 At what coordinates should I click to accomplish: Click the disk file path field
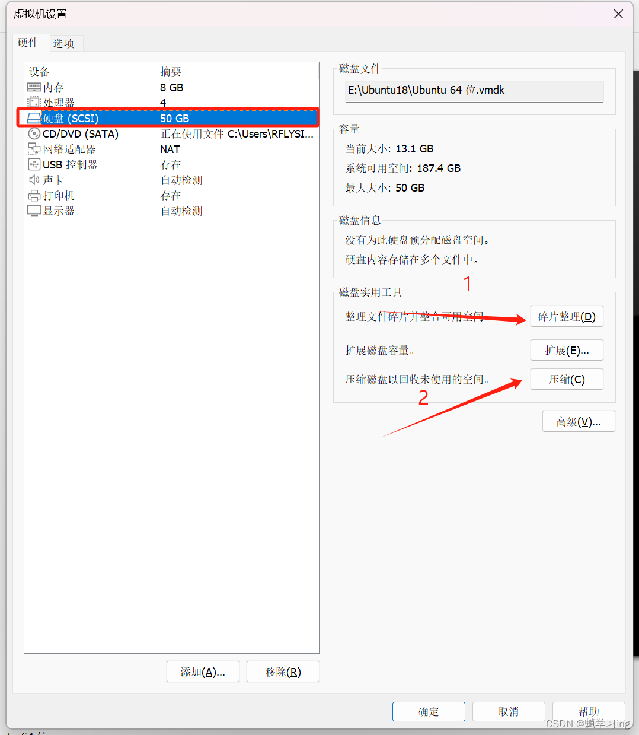475,91
